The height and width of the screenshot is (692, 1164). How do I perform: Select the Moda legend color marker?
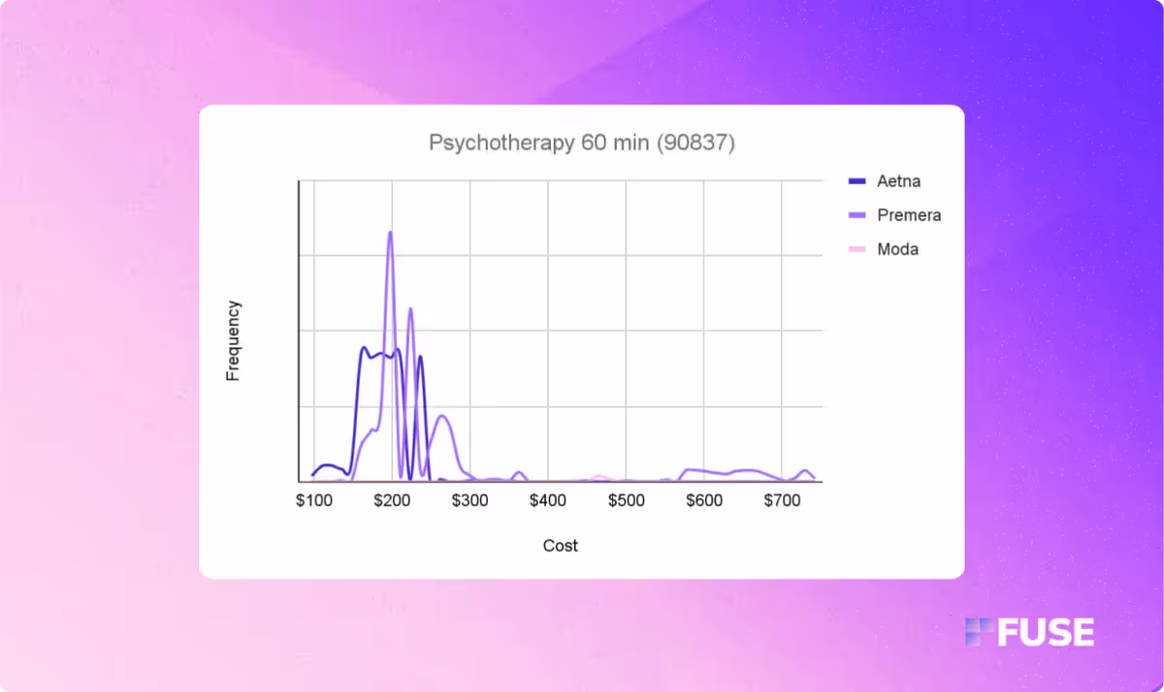point(857,249)
